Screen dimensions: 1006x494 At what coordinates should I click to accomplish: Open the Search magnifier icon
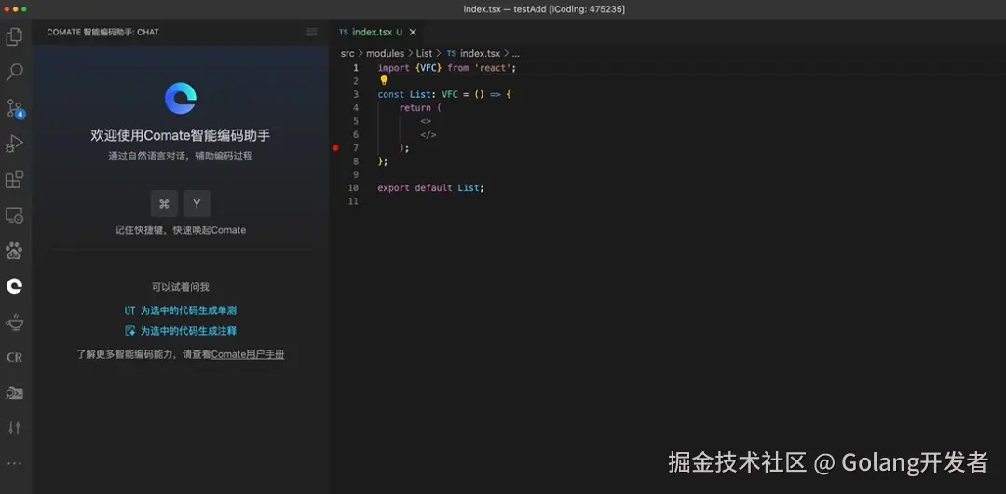pyautogui.click(x=14, y=72)
